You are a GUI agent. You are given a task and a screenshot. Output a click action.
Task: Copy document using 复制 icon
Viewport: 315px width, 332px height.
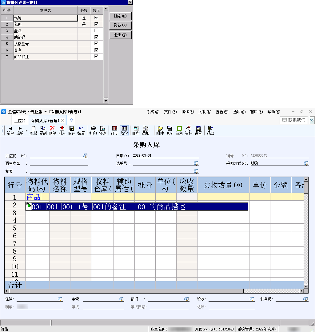(x=43, y=130)
